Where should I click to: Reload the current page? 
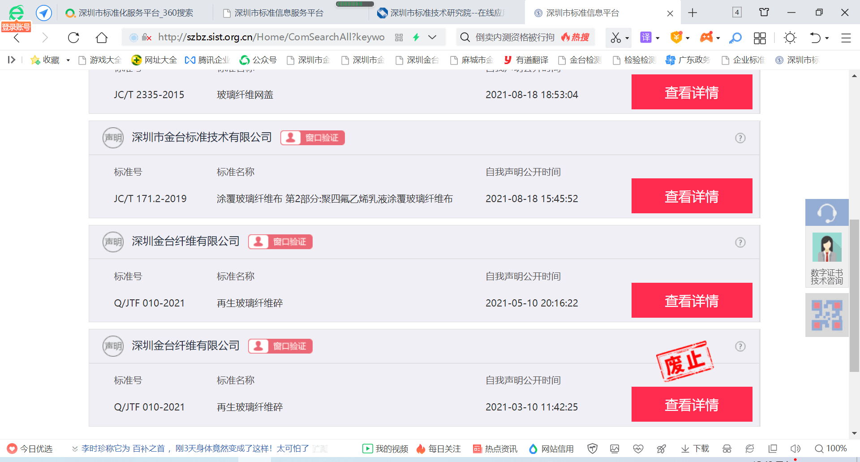[73, 38]
